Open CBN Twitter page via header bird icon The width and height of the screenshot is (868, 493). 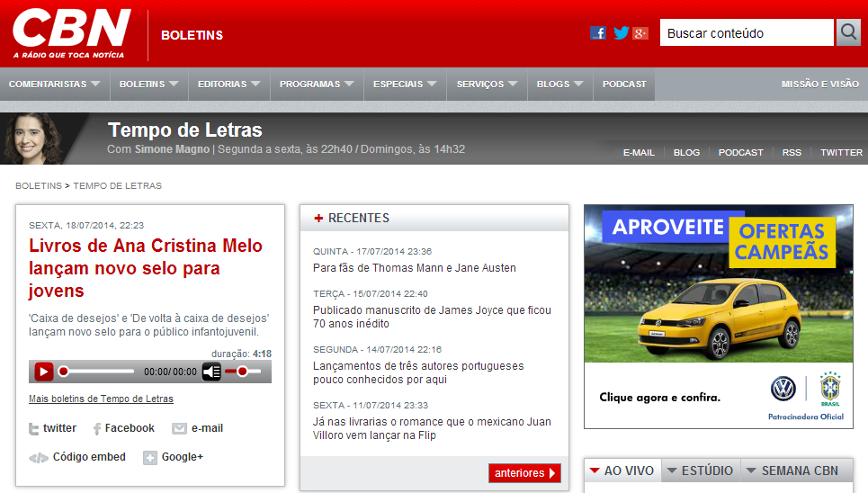coord(621,33)
